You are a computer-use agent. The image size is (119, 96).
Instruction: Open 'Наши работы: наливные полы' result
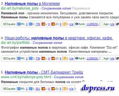(59, 38)
